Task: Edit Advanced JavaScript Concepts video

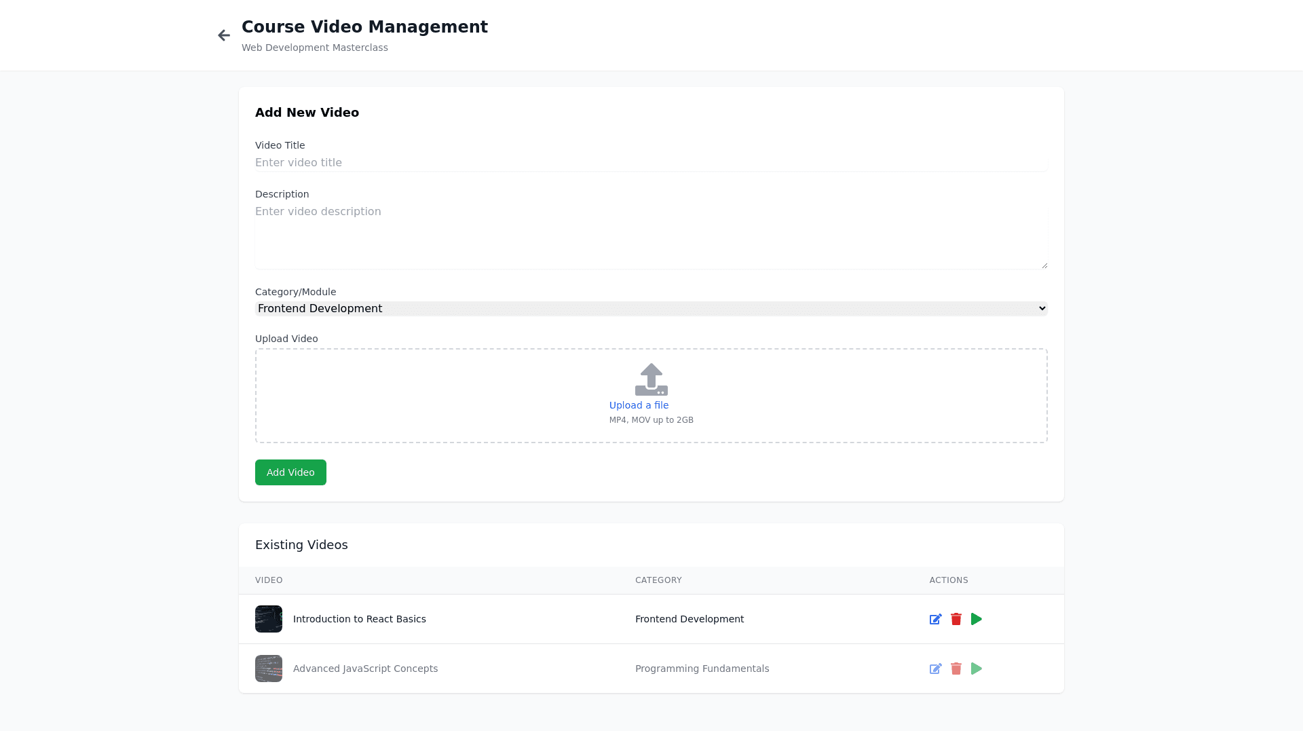Action: click(935, 669)
